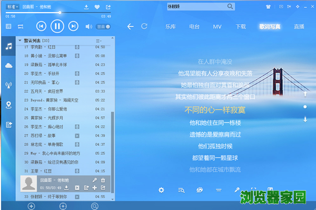Delete playing song with trash icon
316x210 pixels.
(x=103, y=180)
